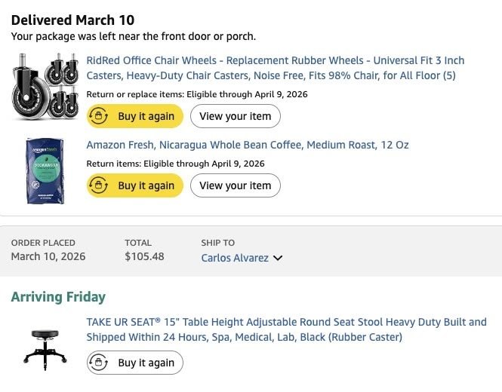Open RidRed Office Chair Wheels product link
Viewport: 502px width, 392px height.
point(276,68)
